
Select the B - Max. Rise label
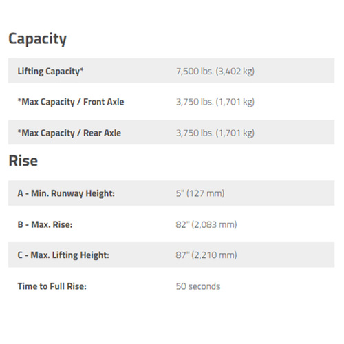tap(45, 224)
